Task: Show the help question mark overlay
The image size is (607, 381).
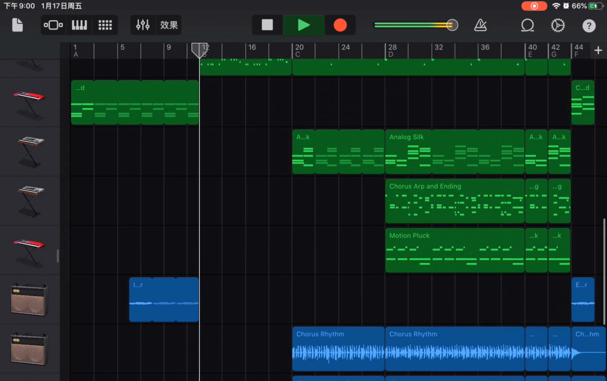Action: point(589,26)
